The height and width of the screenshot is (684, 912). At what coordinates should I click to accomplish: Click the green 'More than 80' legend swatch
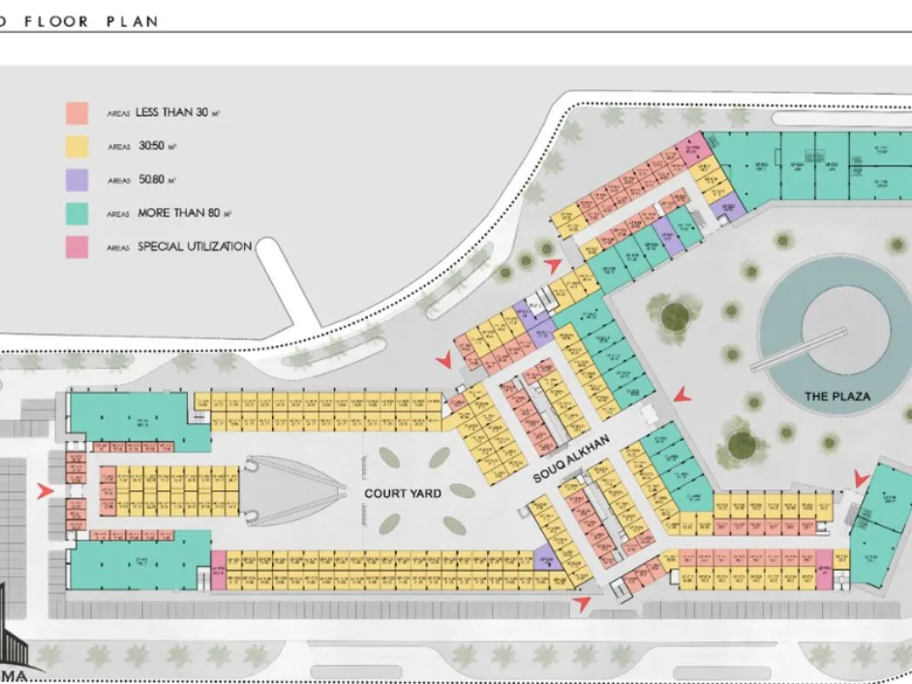pos(76,214)
